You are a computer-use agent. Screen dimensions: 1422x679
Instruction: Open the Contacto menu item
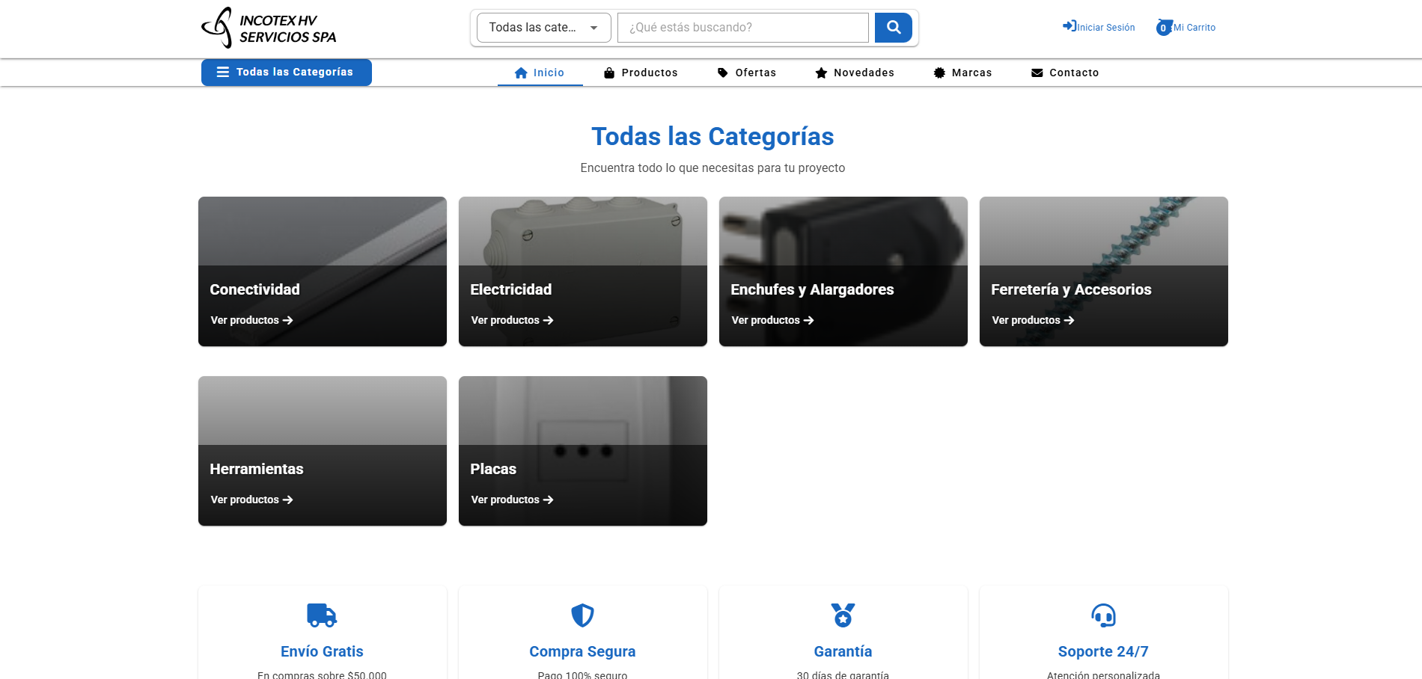point(1065,73)
